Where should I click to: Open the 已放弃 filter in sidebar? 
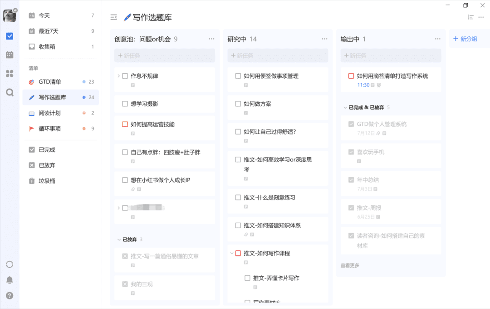click(61, 165)
